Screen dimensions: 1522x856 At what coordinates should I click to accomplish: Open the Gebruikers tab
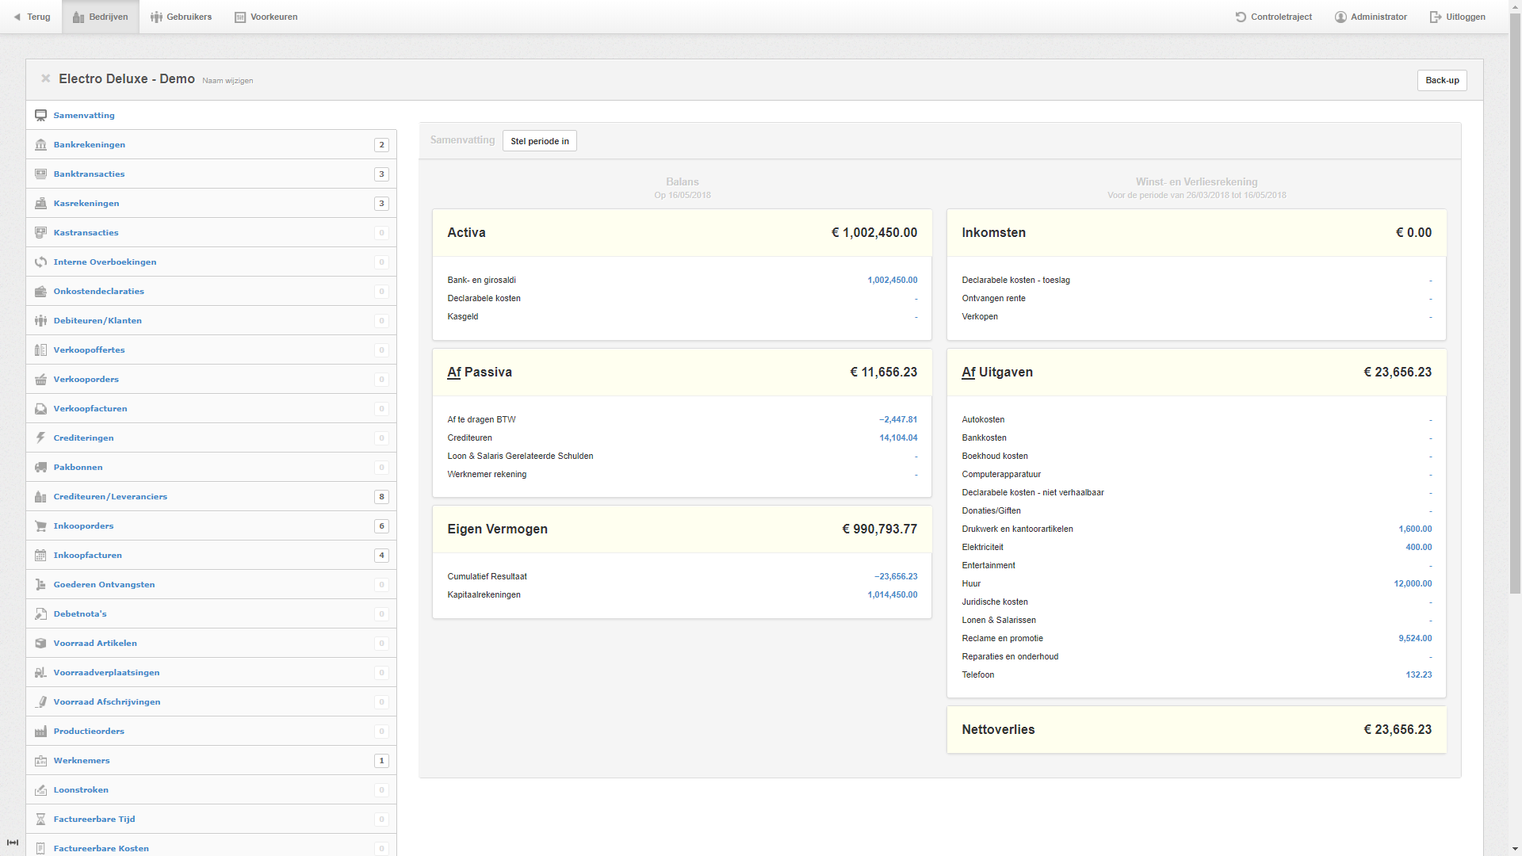point(182,17)
